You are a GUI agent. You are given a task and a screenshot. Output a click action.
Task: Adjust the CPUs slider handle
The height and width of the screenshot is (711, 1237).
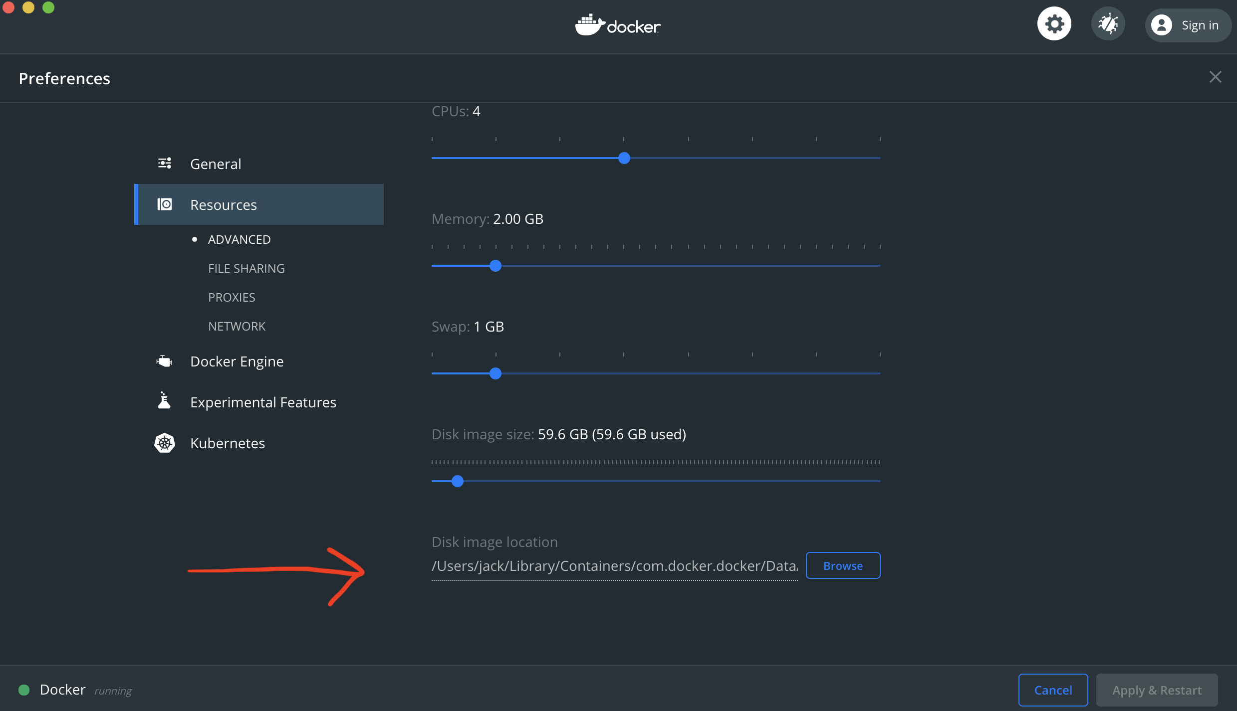tap(624, 158)
